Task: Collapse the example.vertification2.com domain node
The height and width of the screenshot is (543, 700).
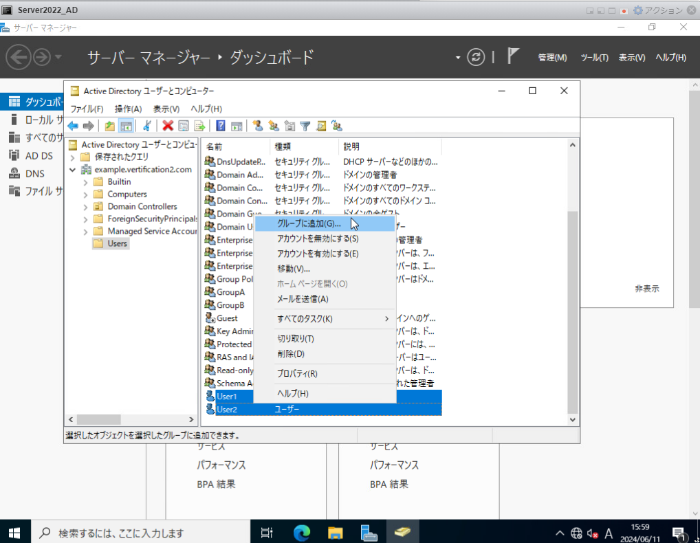Action: pos(72,170)
